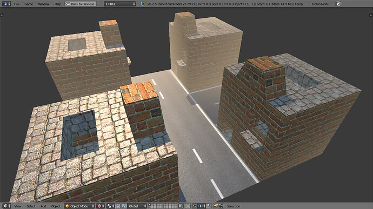Click the top-right region expand plus
This screenshot has height=209, width=373.
tap(371, 15)
